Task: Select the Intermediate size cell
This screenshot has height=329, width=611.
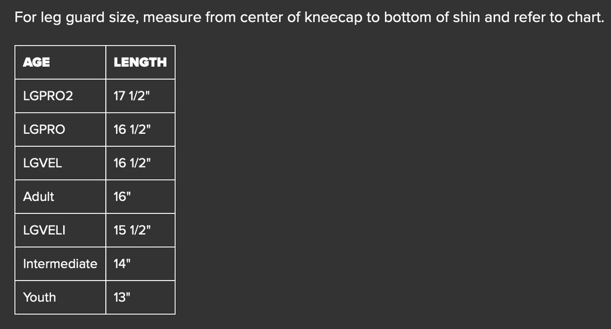Action: click(60, 264)
